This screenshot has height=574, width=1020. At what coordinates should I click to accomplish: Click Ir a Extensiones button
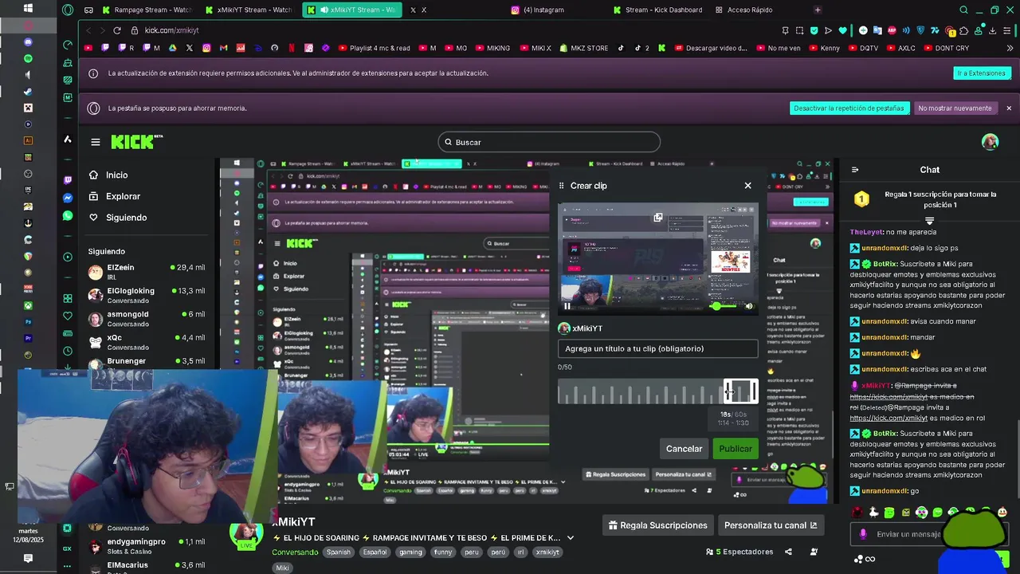coord(981,73)
